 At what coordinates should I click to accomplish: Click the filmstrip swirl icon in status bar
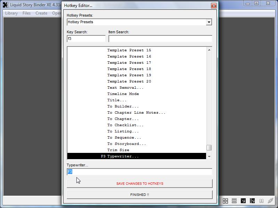click(252, 201)
